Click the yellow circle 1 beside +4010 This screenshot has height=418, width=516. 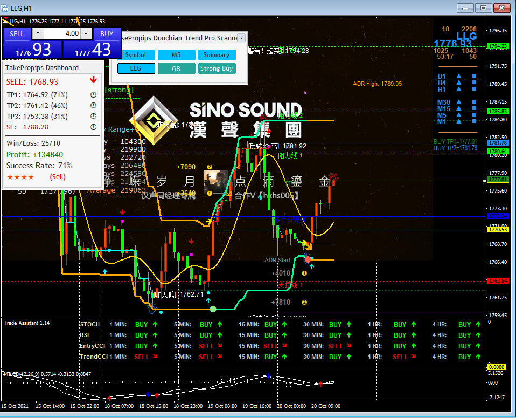coord(304,273)
